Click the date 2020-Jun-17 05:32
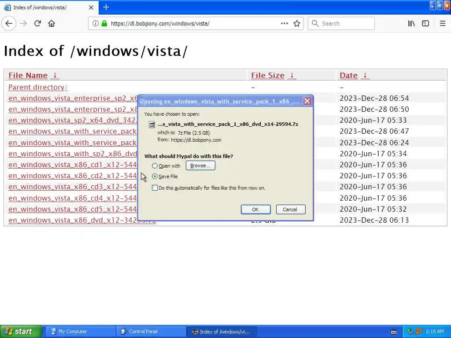 pyautogui.click(x=373, y=209)
